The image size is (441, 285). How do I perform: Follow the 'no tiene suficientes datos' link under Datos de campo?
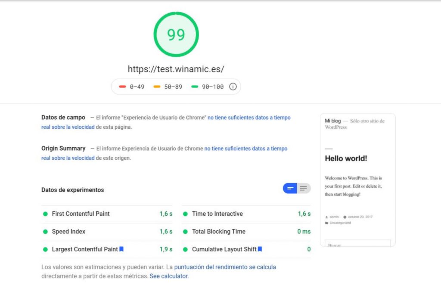(248, 118)
